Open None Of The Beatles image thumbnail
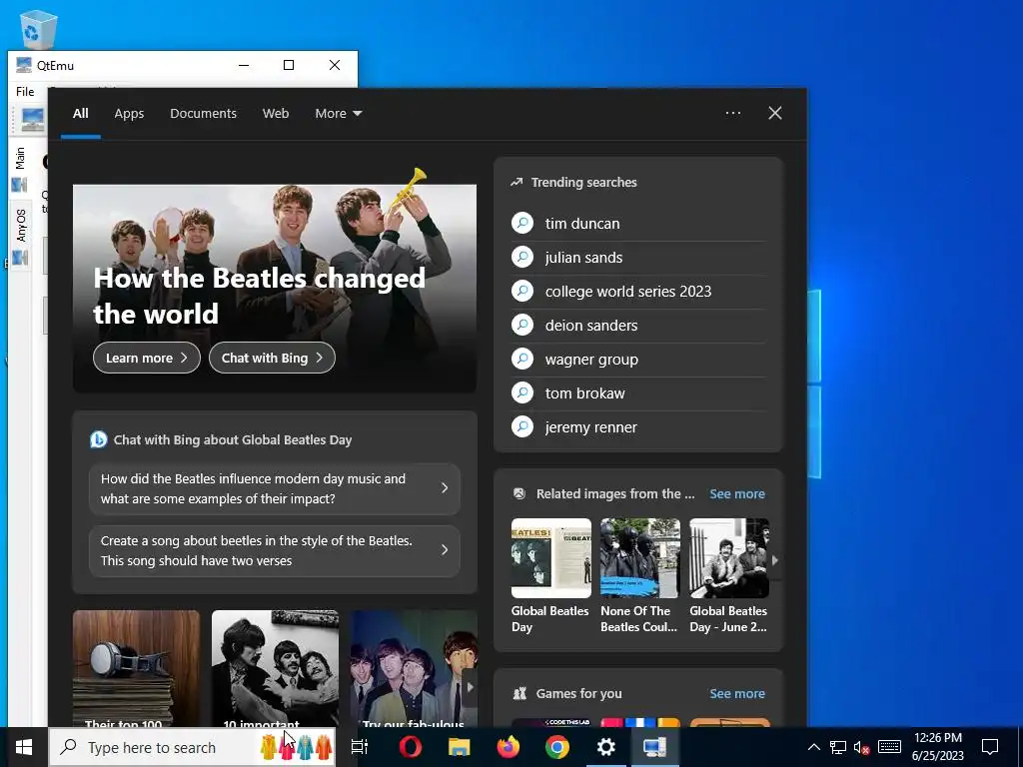The image size is (1023, 767). point(640,558)
